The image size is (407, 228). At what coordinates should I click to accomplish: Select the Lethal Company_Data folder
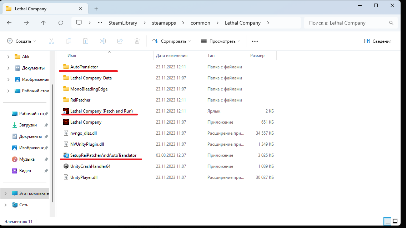[91, 78]
